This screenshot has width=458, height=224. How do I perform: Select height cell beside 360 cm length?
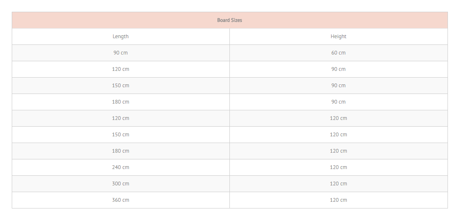(x=338, y=200)
